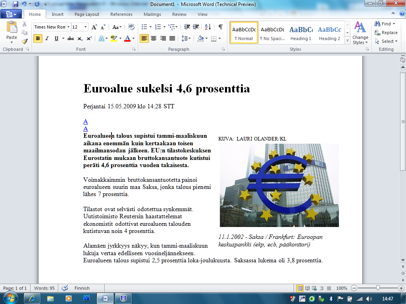Image resolution: width=406 pixels, height=304 pixels.
Task: Apply the Heading 1 style
Action: pyautogui.click(x=301, y=33)
